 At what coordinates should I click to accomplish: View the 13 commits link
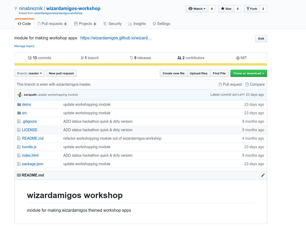[40, 58]
